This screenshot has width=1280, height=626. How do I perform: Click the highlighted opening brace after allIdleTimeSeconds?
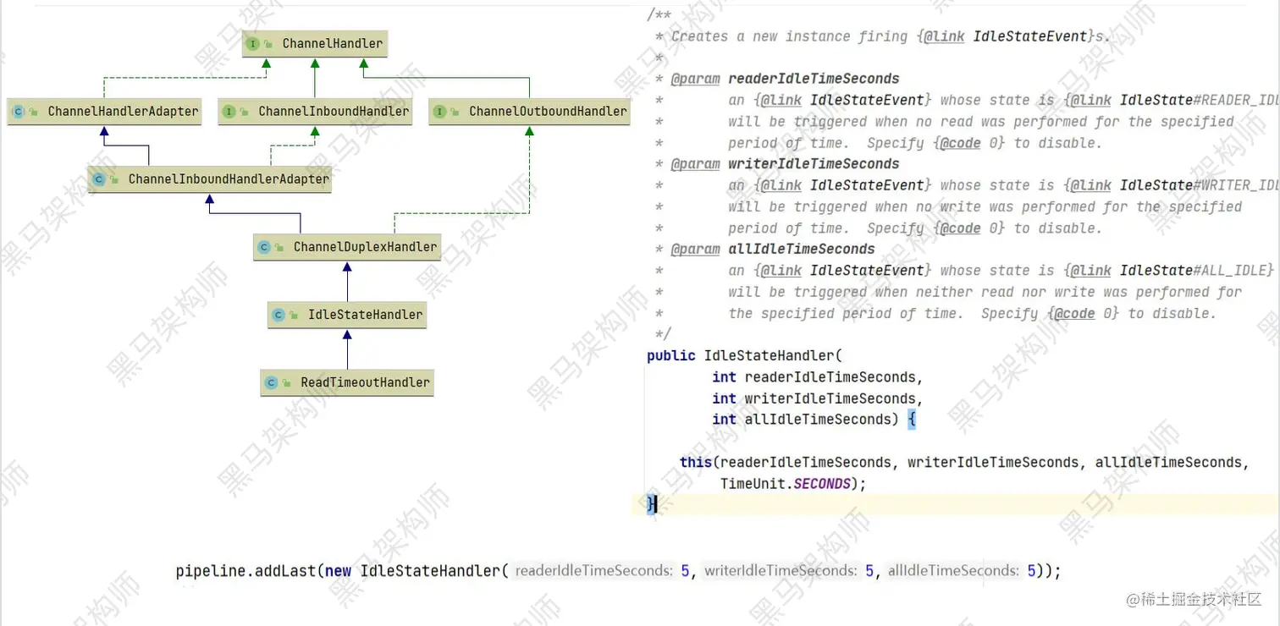coord(912,420)
